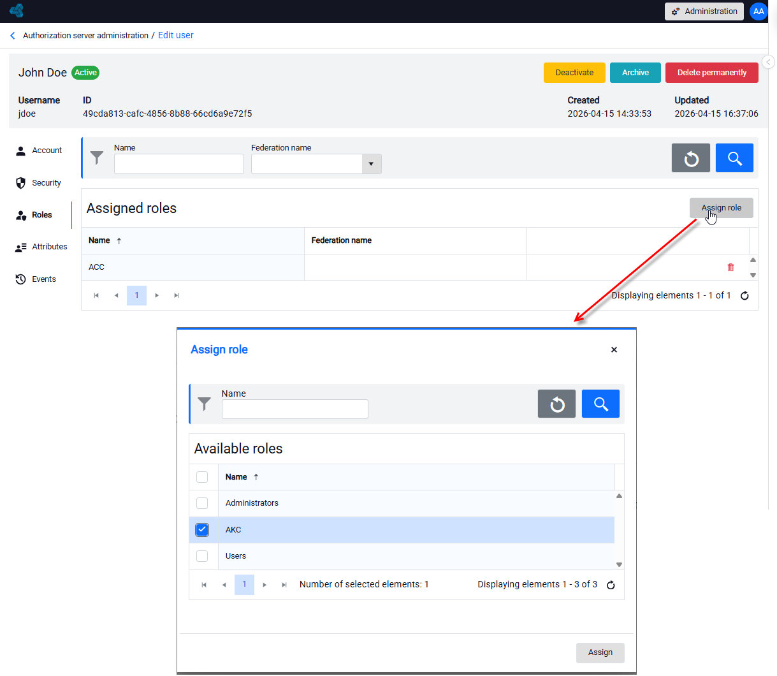
Task: Click the application logo in top bar
Action: pos(17,11)
